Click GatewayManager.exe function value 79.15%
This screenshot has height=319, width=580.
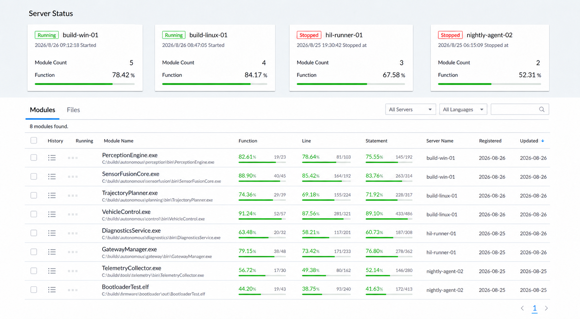pyautogui.click(x=247, y=251)
